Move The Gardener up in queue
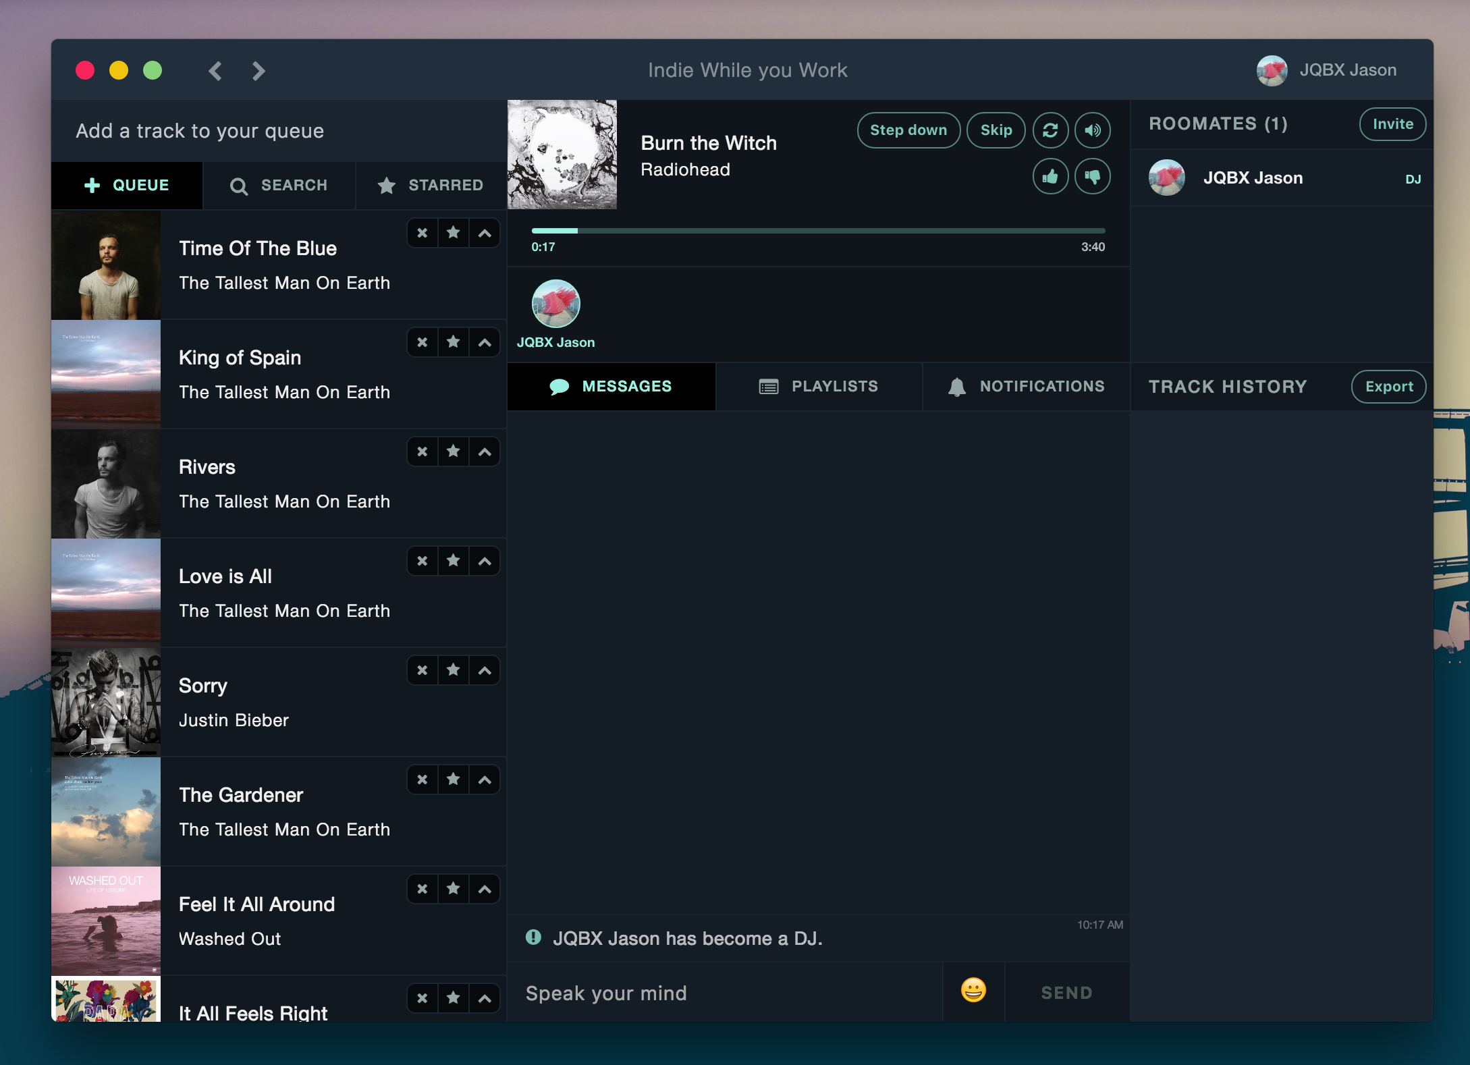The height and width of the screenshot is (1065, 1470). point(485,780)
